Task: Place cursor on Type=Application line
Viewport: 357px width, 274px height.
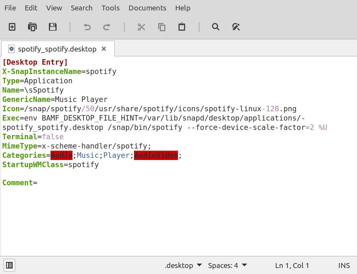Action: pyautogui.click(x=37, y=81)
